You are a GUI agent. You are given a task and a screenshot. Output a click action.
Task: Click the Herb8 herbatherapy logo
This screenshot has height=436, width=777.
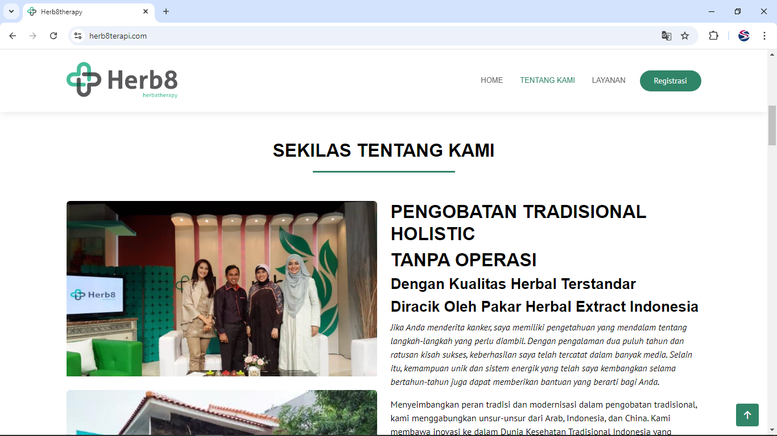pos(122,80)
